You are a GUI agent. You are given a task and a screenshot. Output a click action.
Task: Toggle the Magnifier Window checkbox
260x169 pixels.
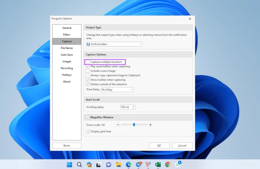(87, 117)
